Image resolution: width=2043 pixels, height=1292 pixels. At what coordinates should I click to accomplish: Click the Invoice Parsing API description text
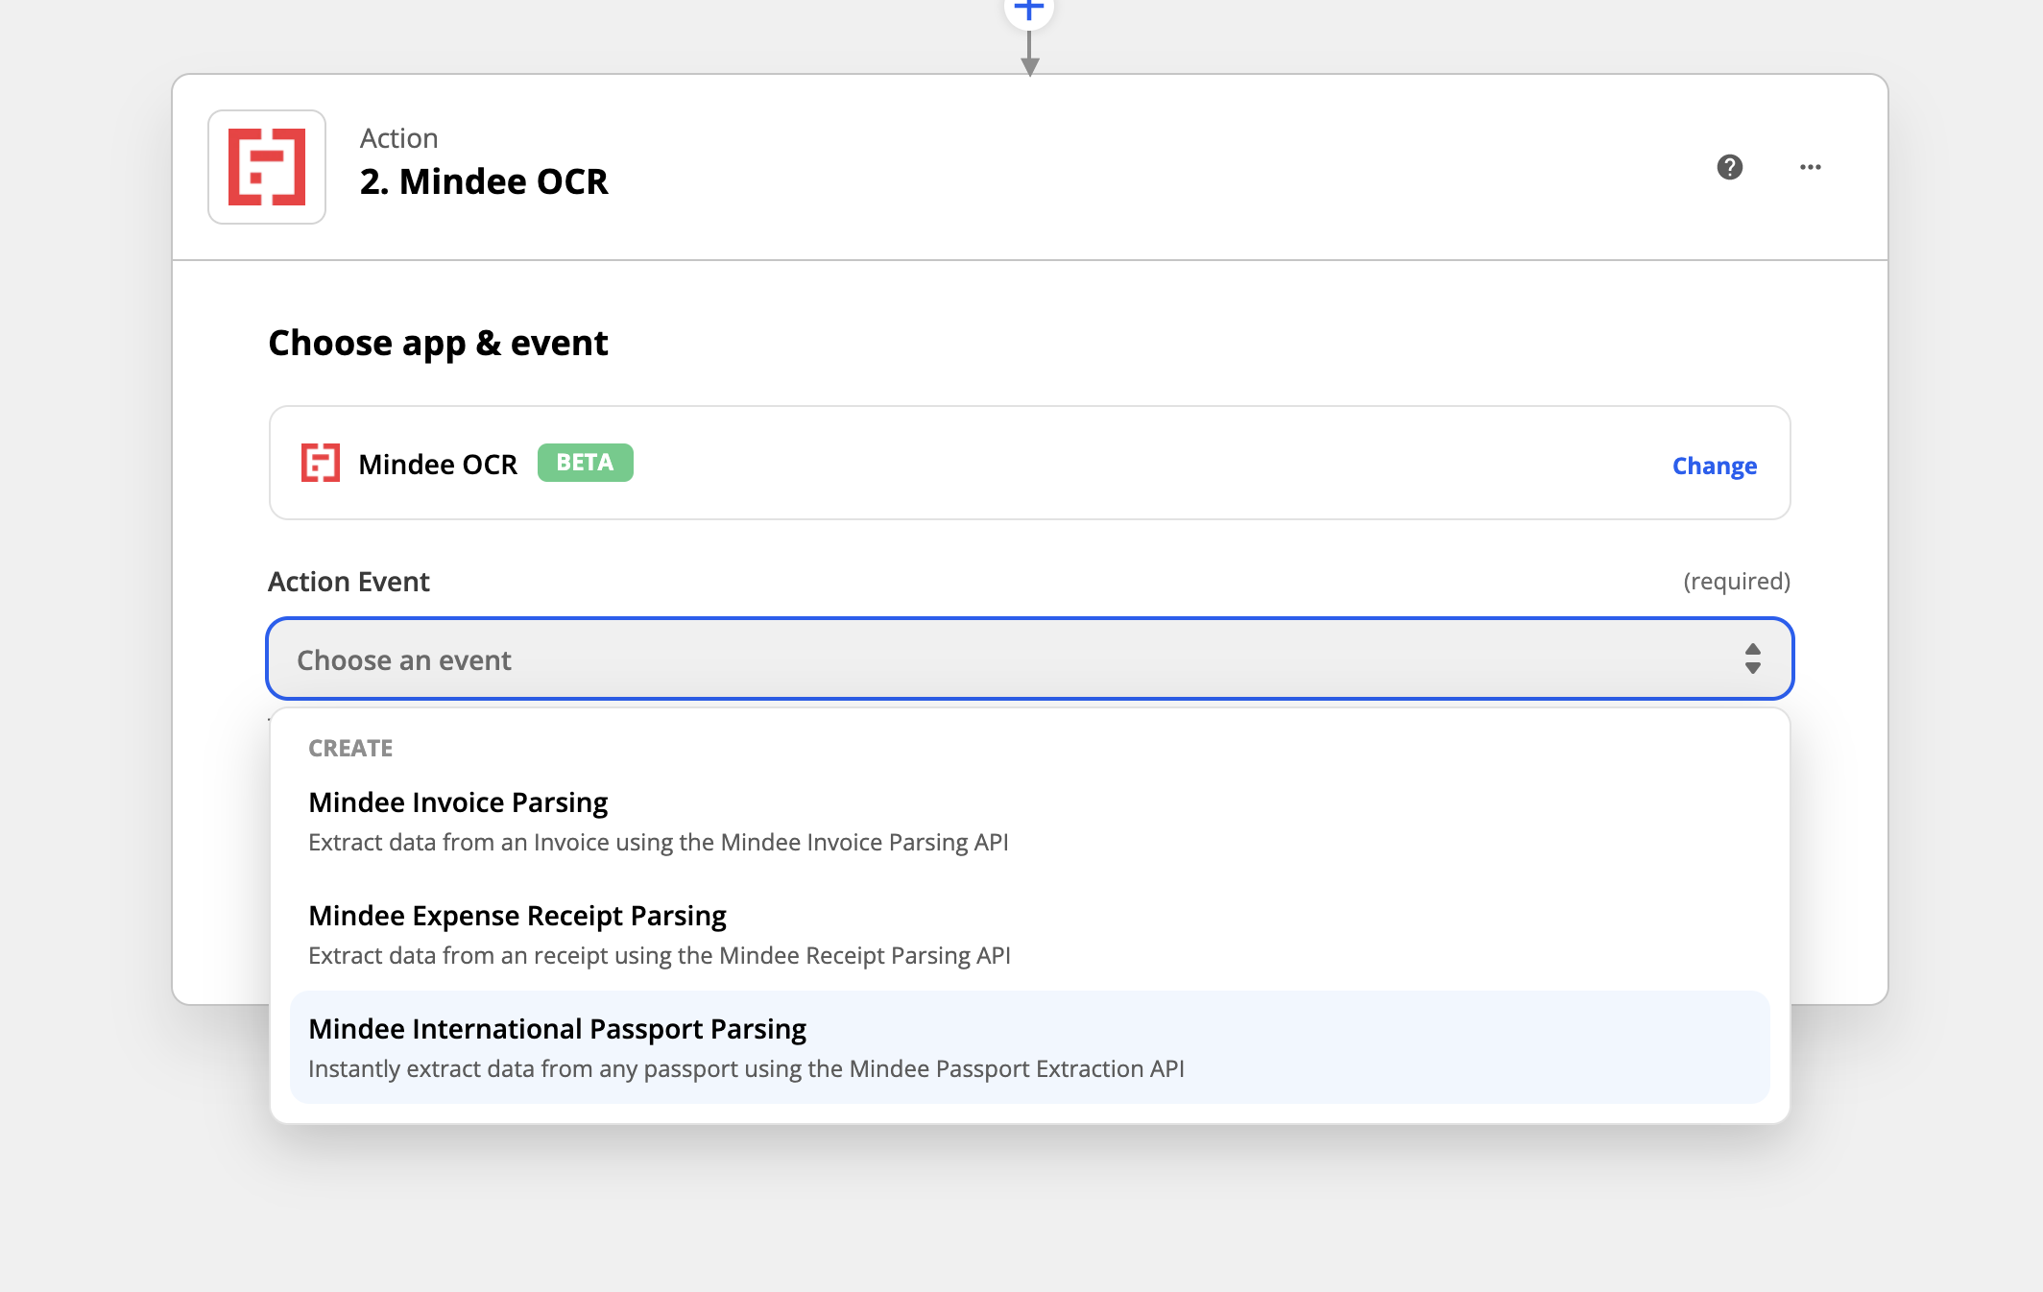(658, 842)
